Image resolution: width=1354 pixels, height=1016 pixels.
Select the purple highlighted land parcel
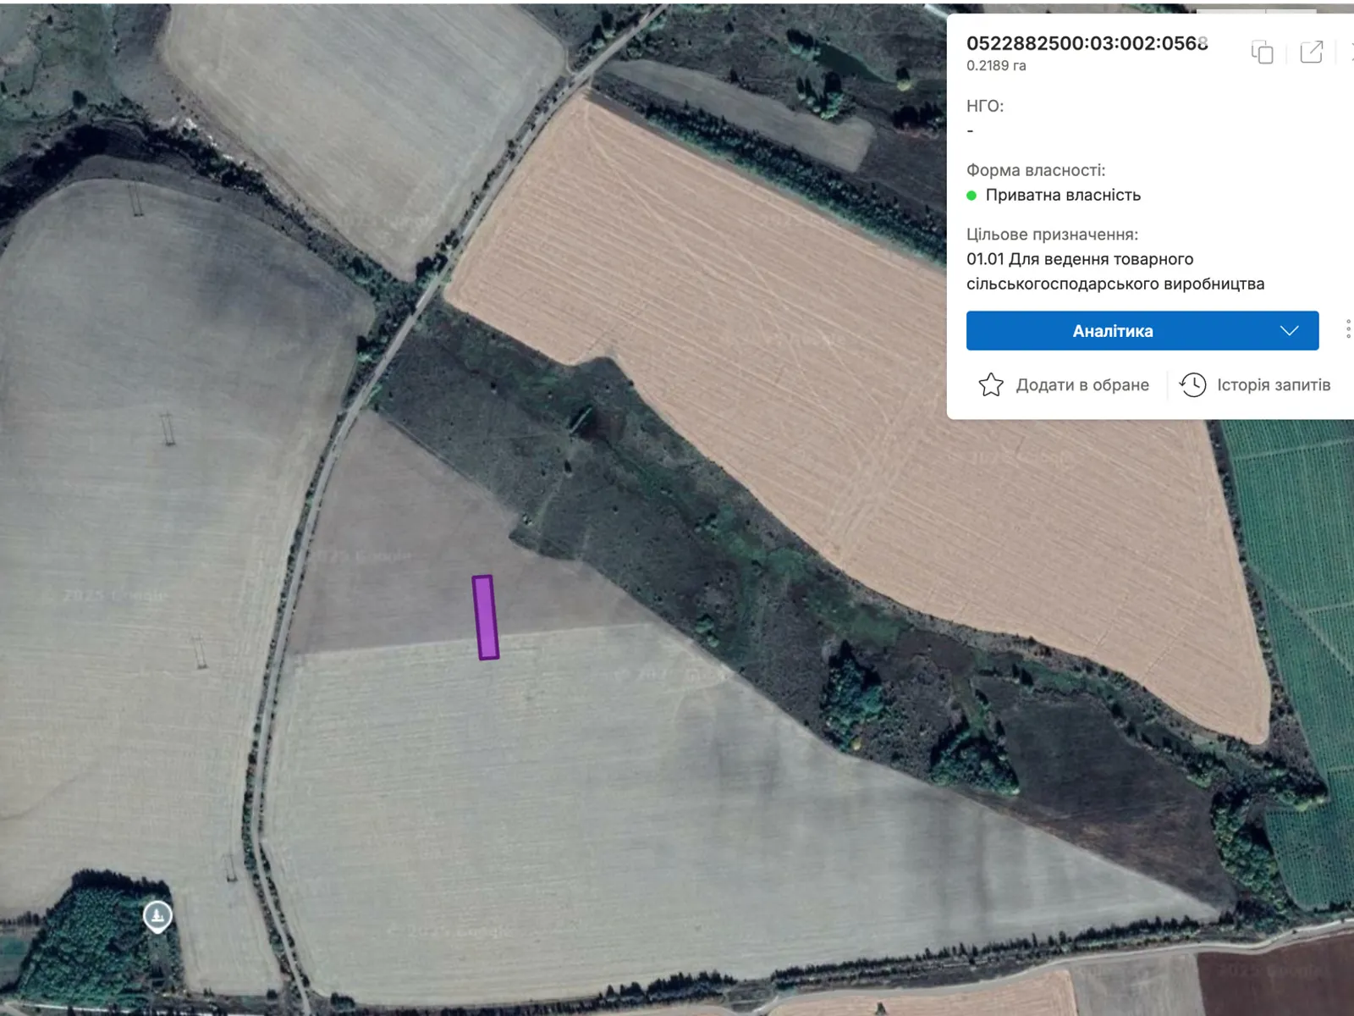coord(485,617)
